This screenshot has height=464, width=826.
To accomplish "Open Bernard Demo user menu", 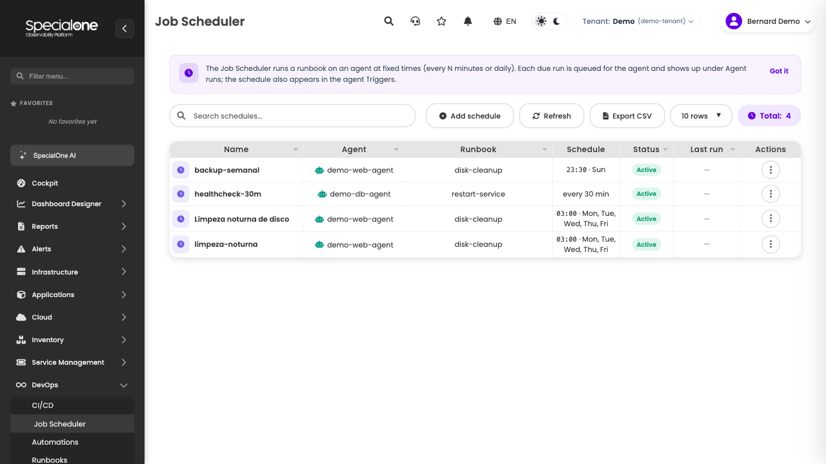I will click(x=768, y=21).
